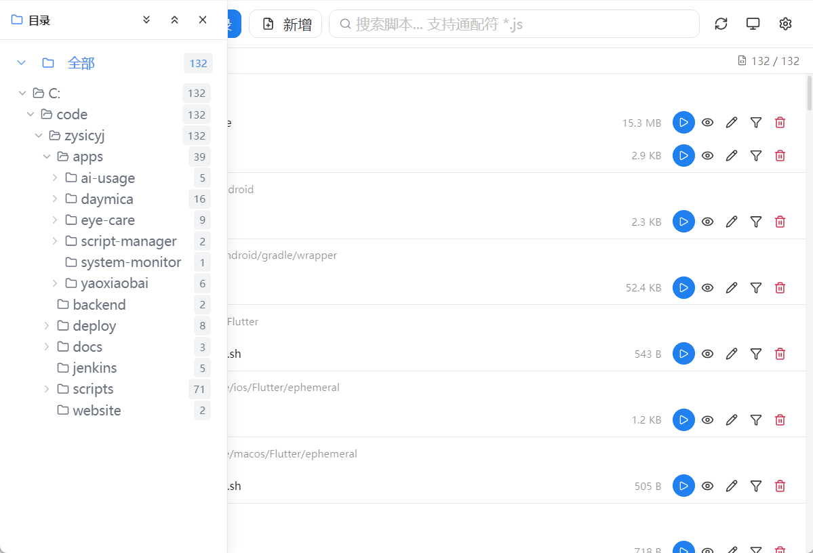Screen dimensions: 813x553
Task: Open the monitor display icon in toolbar
Action: coord(753,24)
